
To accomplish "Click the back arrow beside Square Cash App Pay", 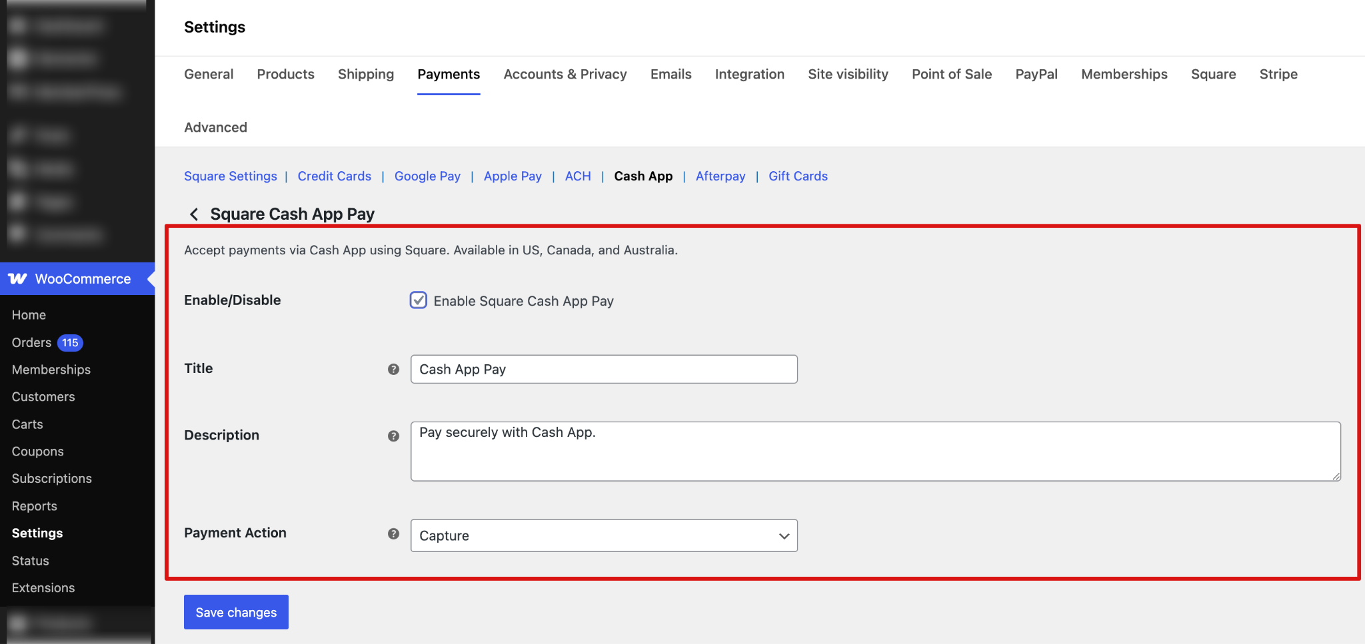I will 193,214.
